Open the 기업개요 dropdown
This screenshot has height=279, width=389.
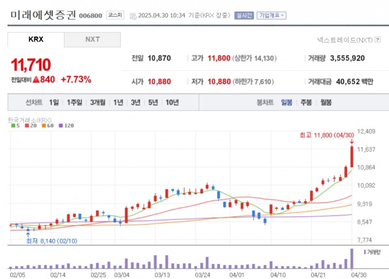(x=272, y=16)
